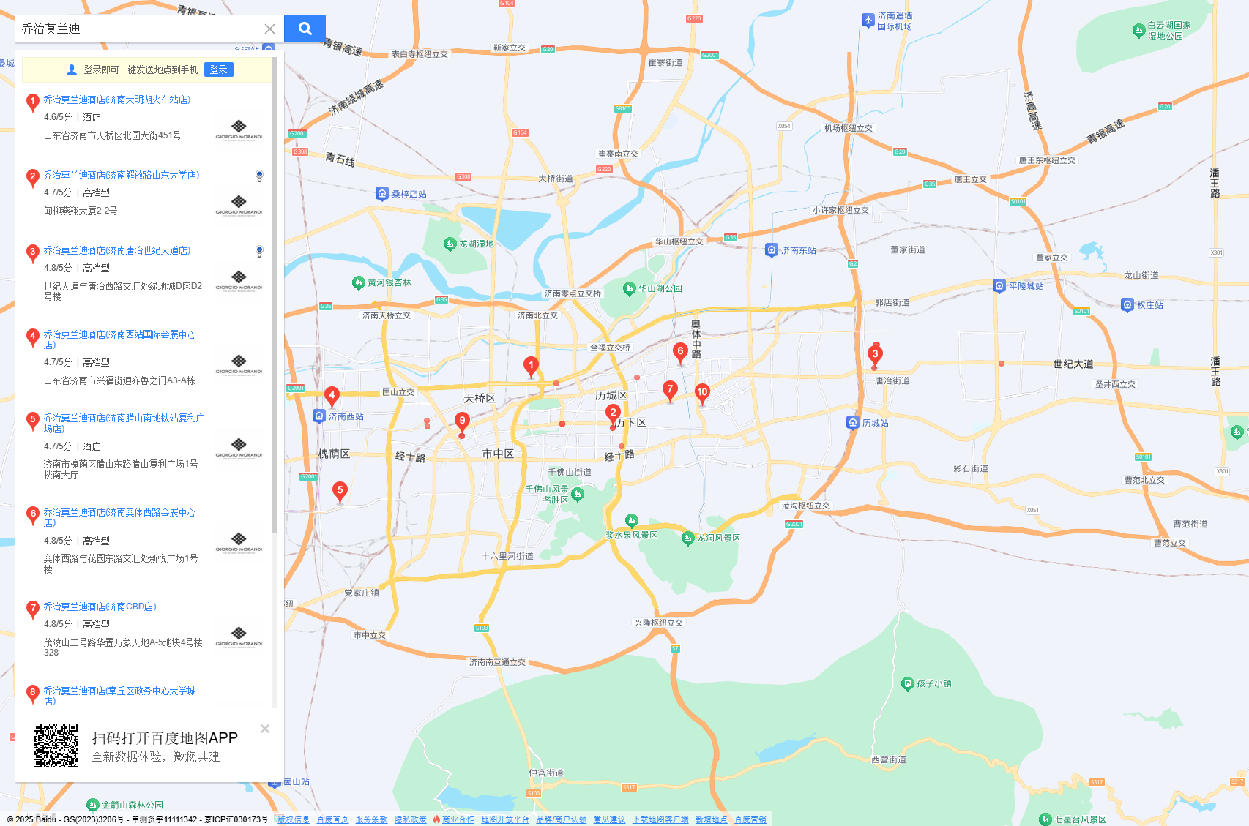Viewport: 1249px width, 826px height.
Task: Click red marker 6 near 奥体中路
Action: pos(680,353)
